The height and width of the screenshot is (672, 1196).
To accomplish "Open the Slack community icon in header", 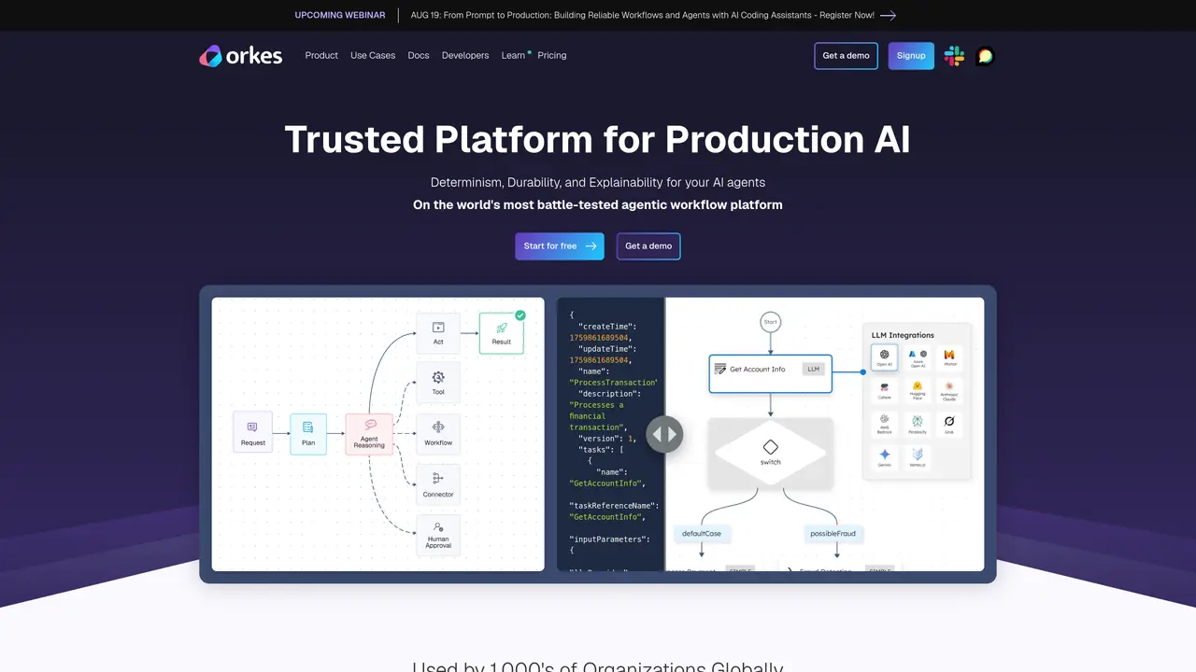I will (x=954, y=56).
